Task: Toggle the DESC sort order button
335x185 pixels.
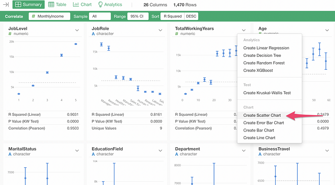Action: click(191, 16)
